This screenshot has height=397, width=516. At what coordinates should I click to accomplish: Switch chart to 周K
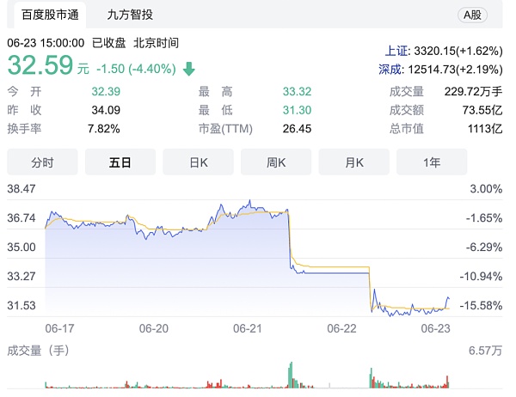[276, 162]
